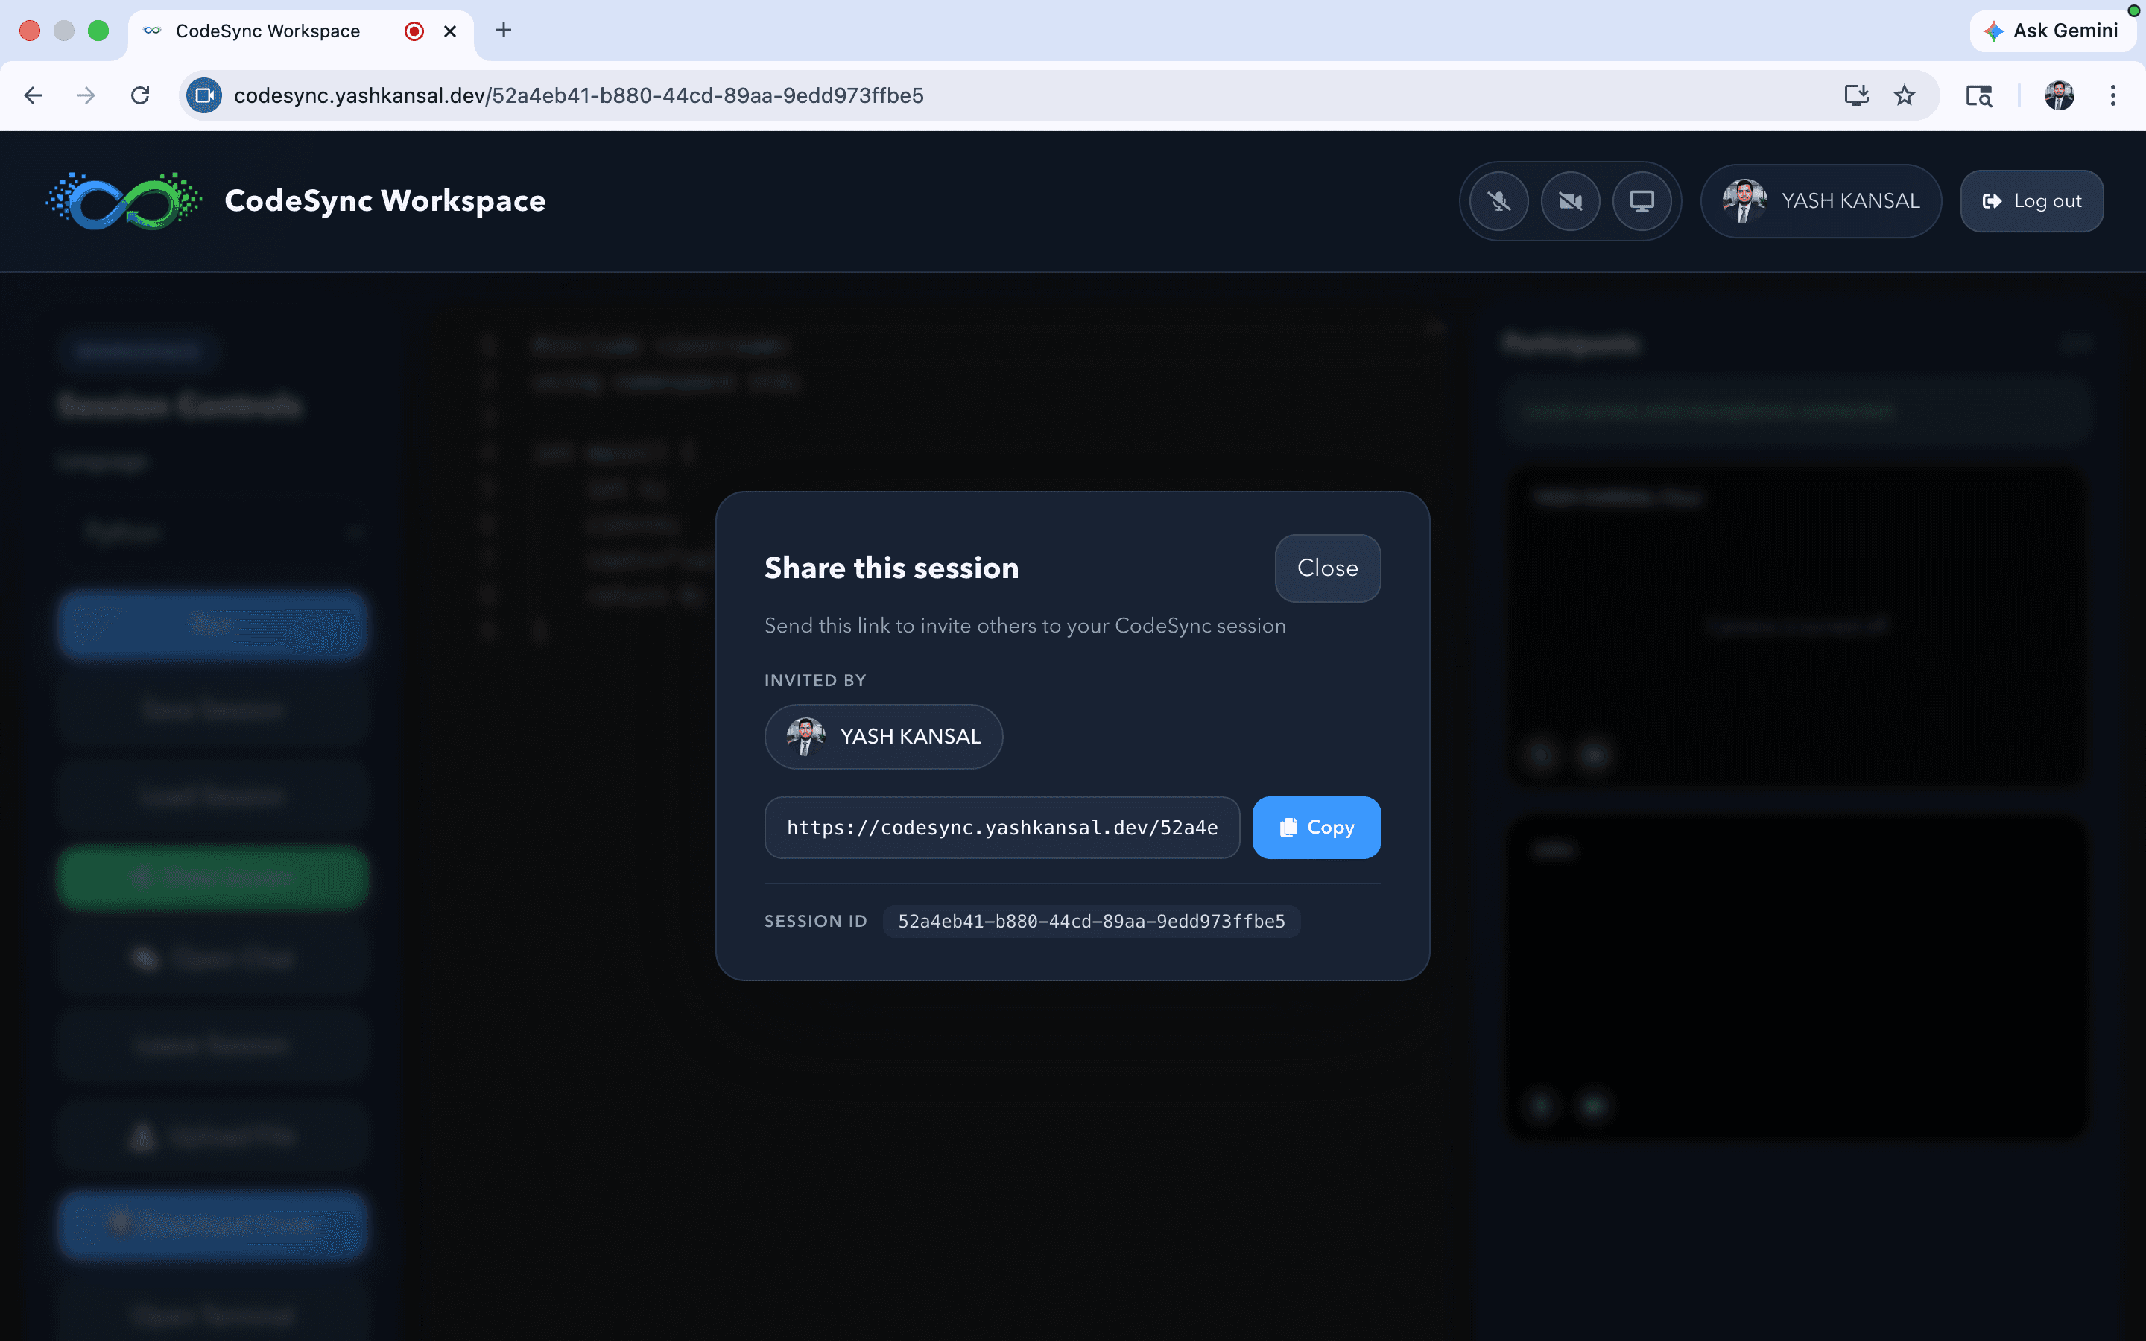Open camera permission info in address bar
Screen dimensions: 2146x1341
coord(204,95)
